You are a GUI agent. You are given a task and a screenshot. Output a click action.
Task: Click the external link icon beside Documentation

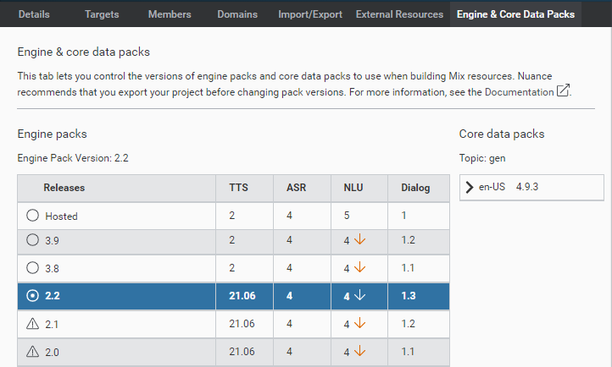click(563, 91)
